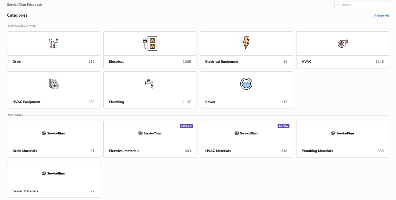Click the ServiceTitan Pricebook header title
396x200 pixels.
(24, 4)
